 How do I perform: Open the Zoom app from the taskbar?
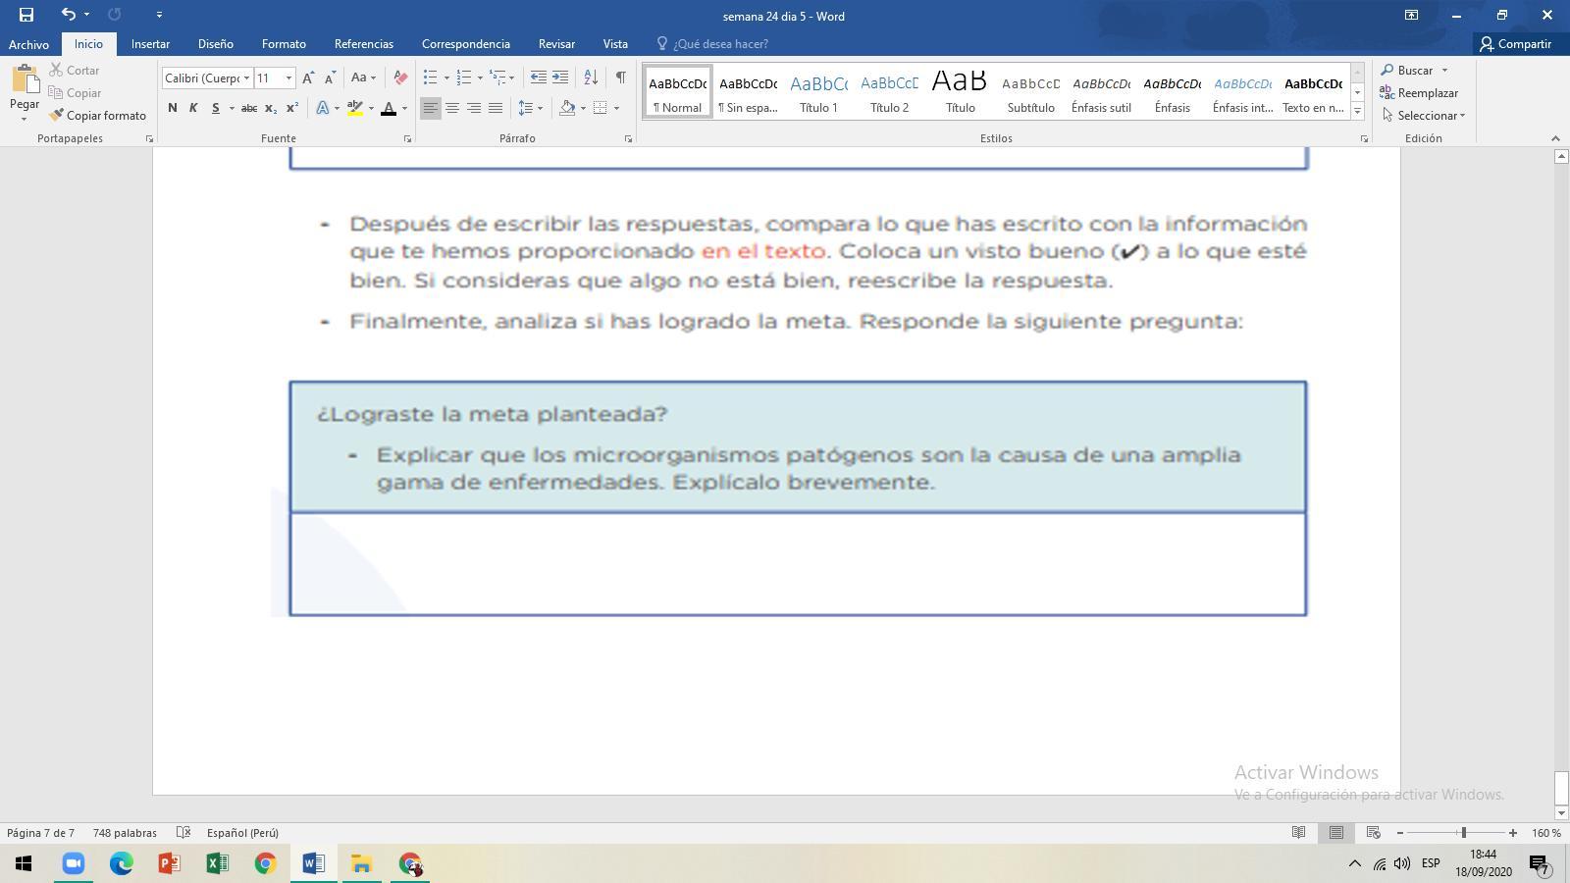tap(73, 863)
